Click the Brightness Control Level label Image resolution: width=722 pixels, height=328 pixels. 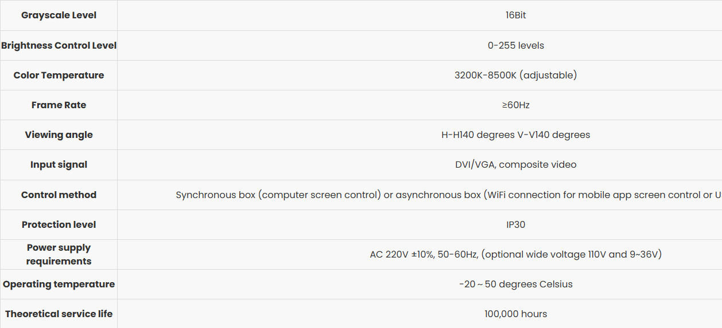tap(59, 45)
